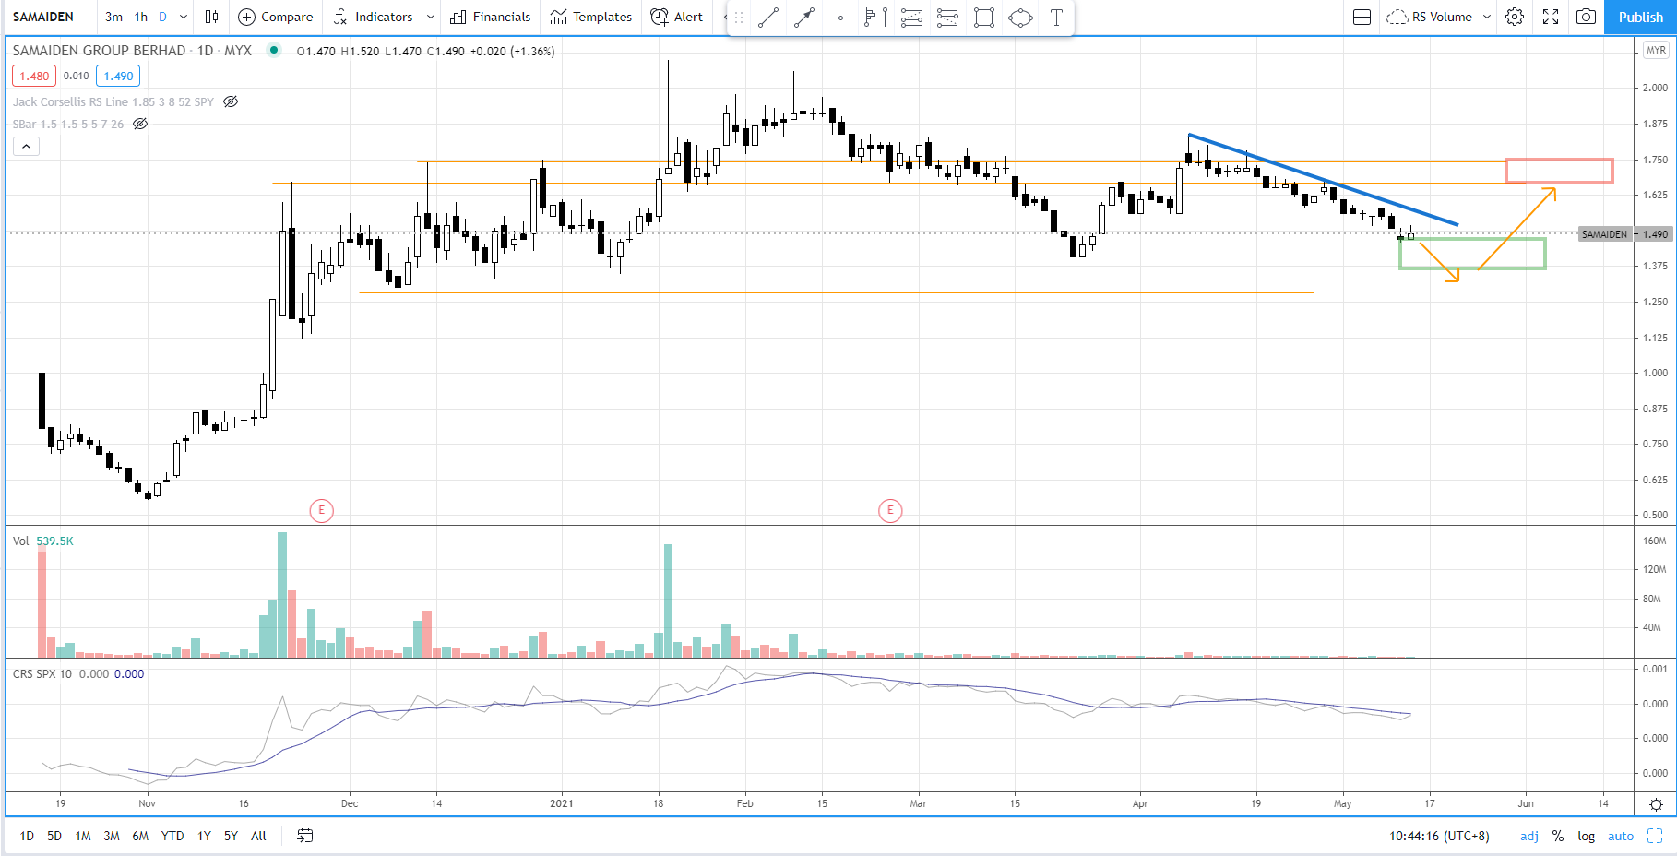Viewport: 1677px width, 856px height.
Task: Open chart settings gear icon
Action: [1515, 17]
